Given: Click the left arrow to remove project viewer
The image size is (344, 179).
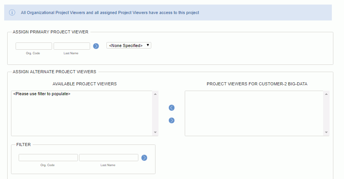Looking at the screenshot, I should [x=171, y=108].
